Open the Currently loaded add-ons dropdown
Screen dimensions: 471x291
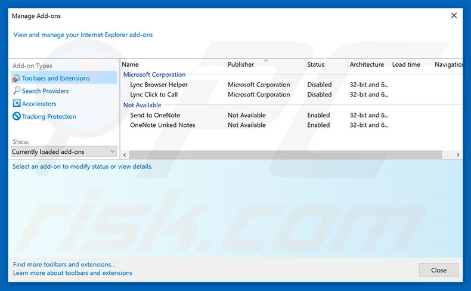(x=64, y=151)
